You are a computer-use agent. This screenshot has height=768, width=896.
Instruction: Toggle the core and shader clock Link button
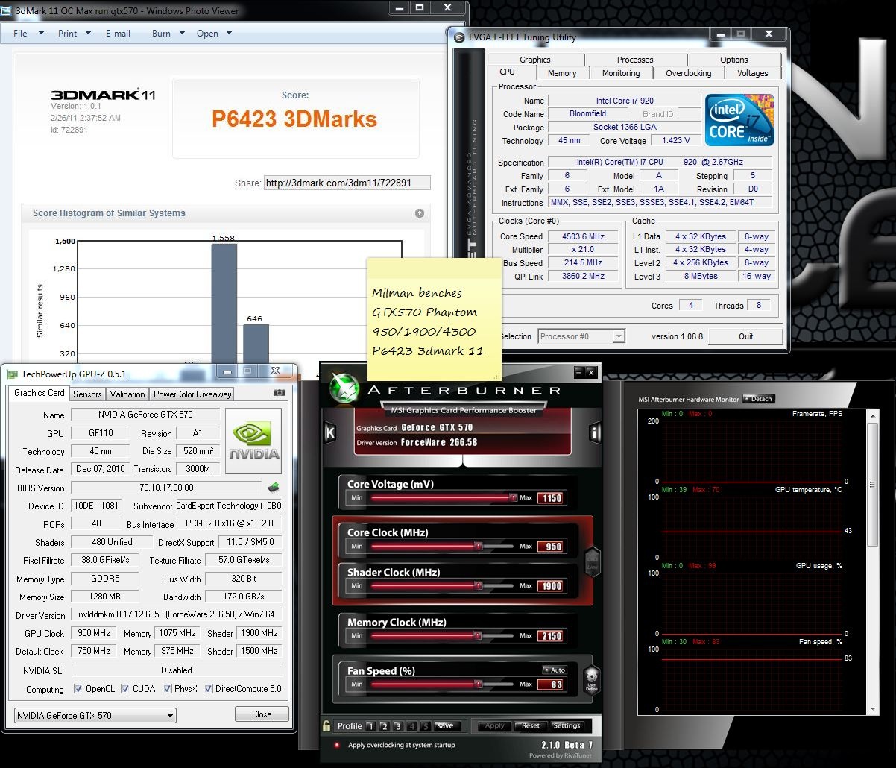click(592, 561)
